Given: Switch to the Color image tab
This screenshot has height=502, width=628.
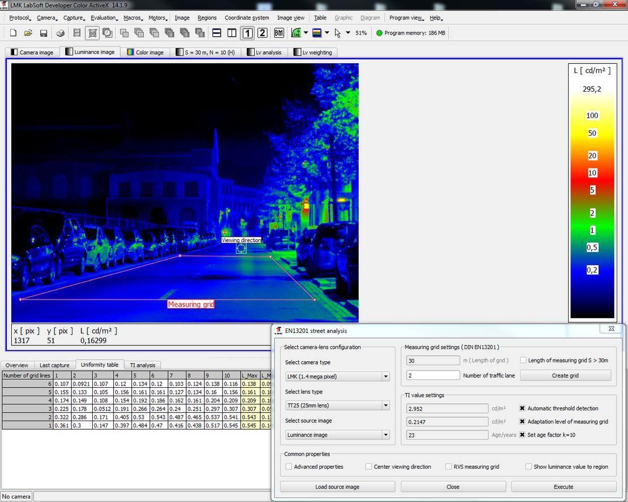Looking at the screenshot, I should pyautogui.click(x=145, y=53).
